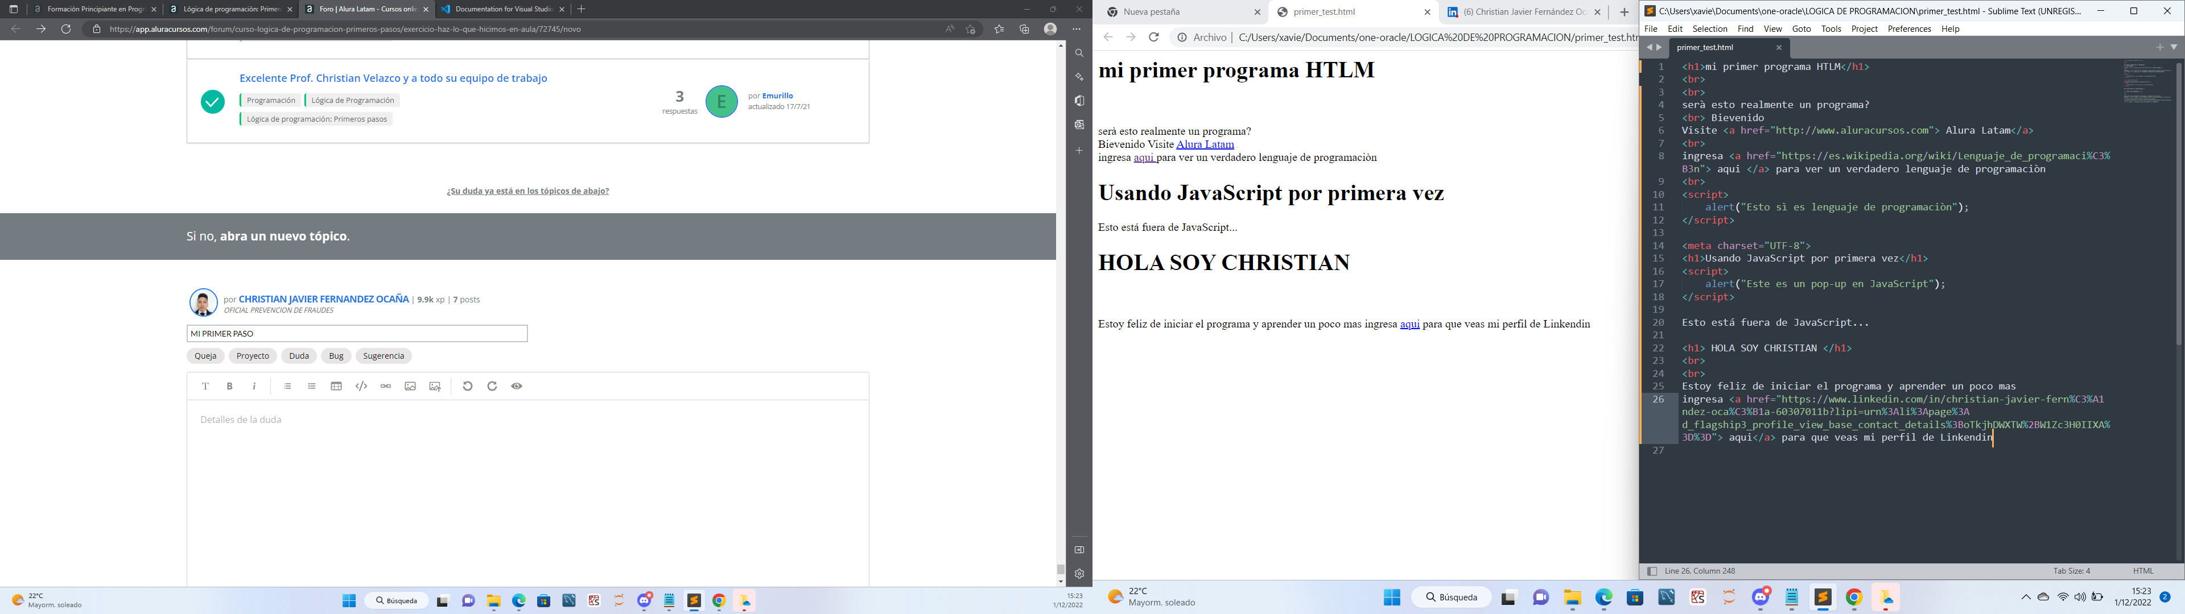The height and width of the screenshot is (614, 2185).
Task: Open Windows Start button on right taskbar
Action: pyautogui.click(x=1392, y=597)
